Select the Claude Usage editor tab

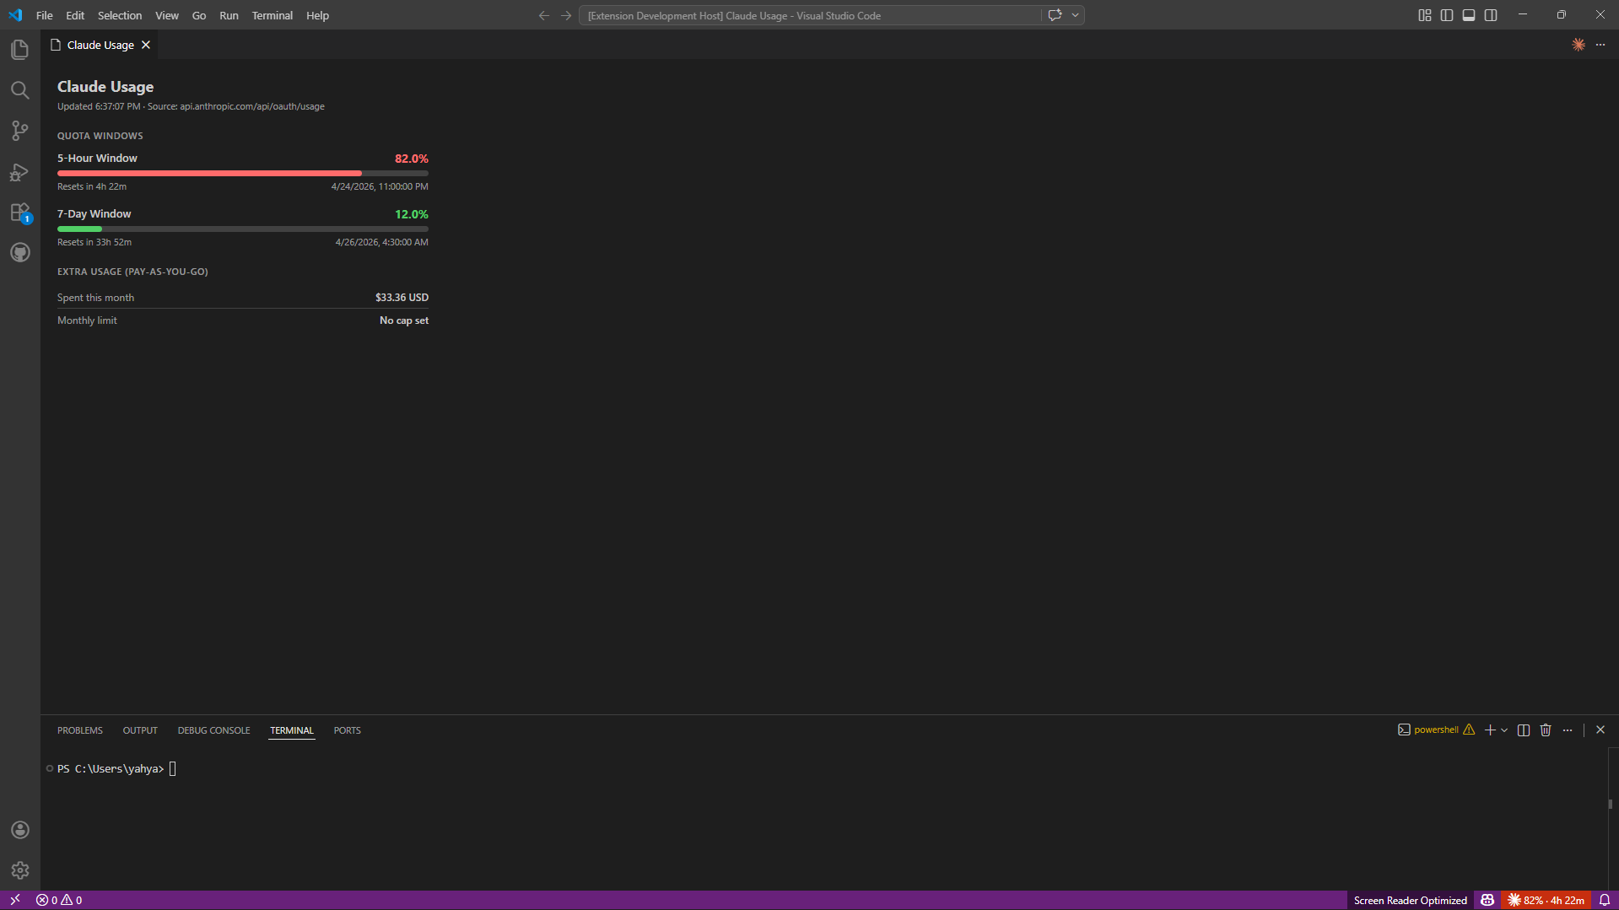100,45
